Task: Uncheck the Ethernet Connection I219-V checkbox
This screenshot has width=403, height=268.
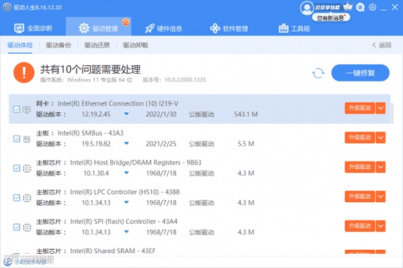Action: [17, 109]
